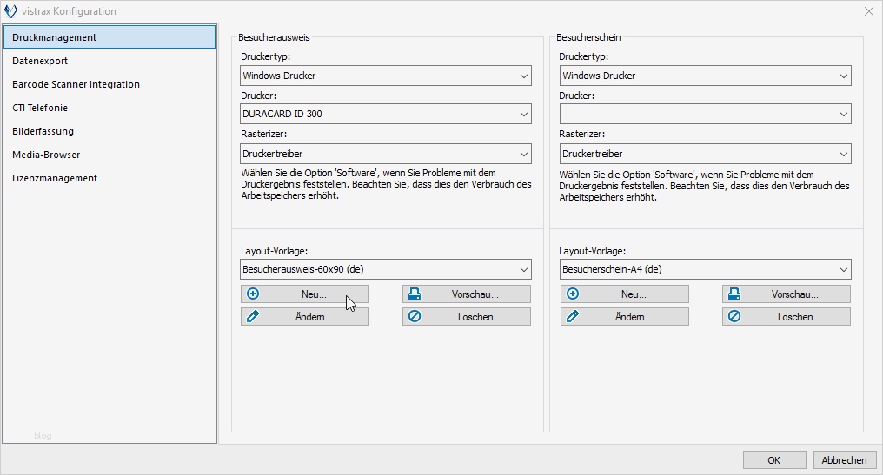Click the printer icon on Besucherschein Vorschau button

[x=734, y=294]
